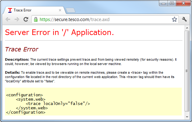Open a new tab
The height and width of the screenshot is (122, 192).
pos(71,10)
